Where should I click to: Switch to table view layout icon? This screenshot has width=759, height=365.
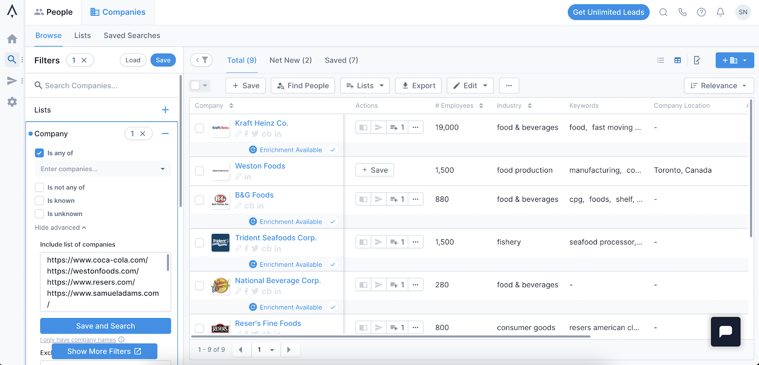[677, 60]
